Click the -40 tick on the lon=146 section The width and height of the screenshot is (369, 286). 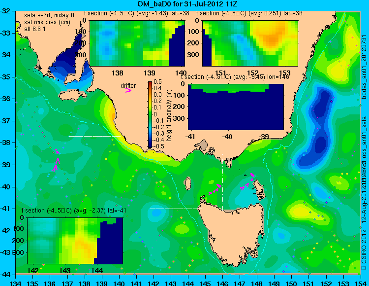[227, 137]
